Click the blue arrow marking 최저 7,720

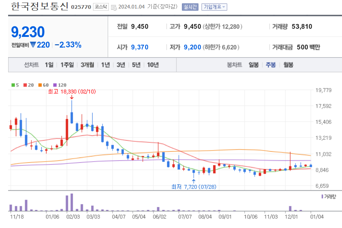point(193,181)
